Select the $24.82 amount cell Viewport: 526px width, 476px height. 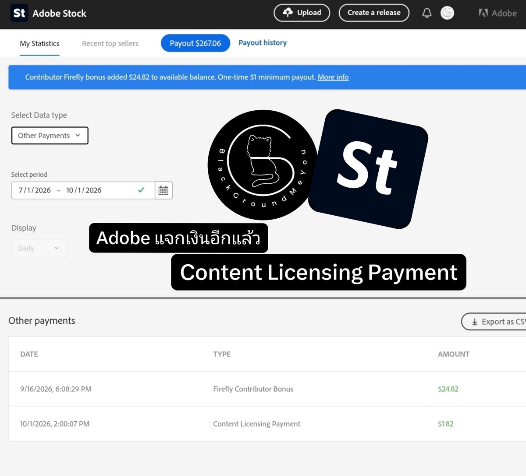(x=448, y=389)
